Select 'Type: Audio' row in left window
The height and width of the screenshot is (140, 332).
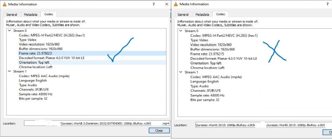[28, 85]
